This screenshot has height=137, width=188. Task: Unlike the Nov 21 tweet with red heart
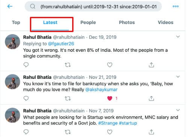pos(110,98)
